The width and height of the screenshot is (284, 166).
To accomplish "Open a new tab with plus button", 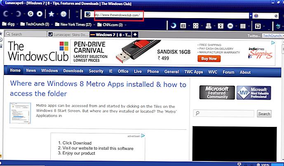I will coord(135,35).
